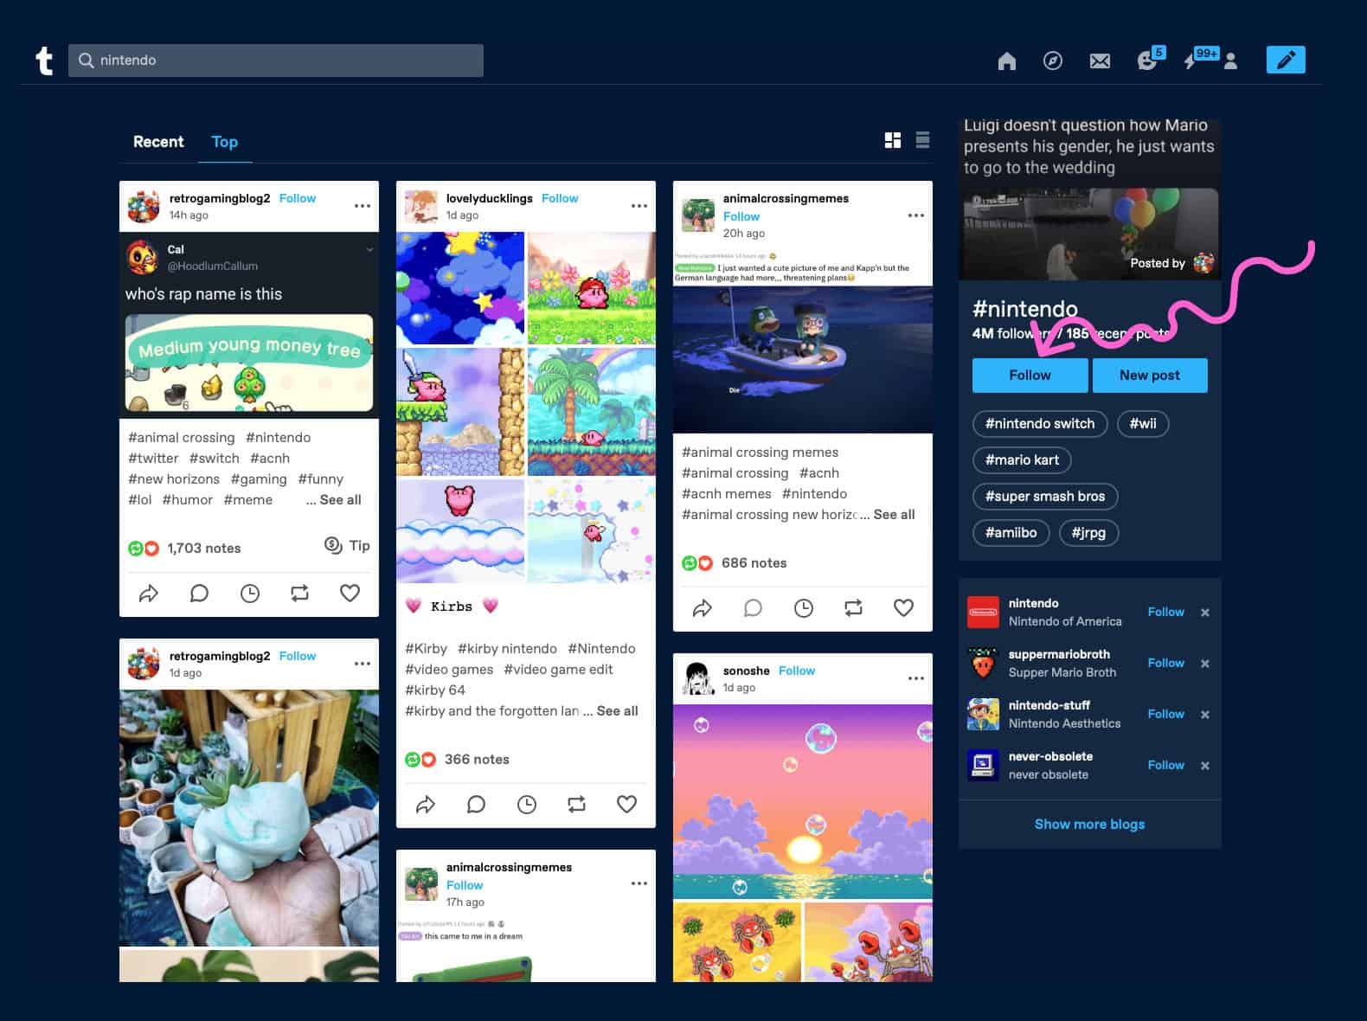Reblog the 1,703 notes post
The height and width of the screenshot is (1021, 1367).
pyautogui.click(x=299, y=594)
